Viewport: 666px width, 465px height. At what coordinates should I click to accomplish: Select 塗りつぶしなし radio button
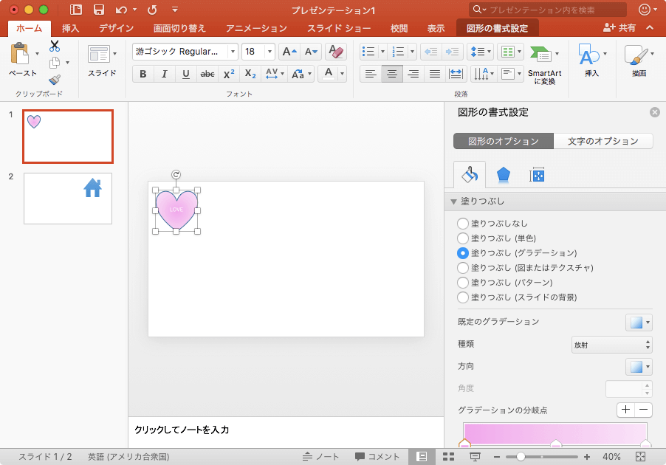pyautogui.click(x=463, y=223)
